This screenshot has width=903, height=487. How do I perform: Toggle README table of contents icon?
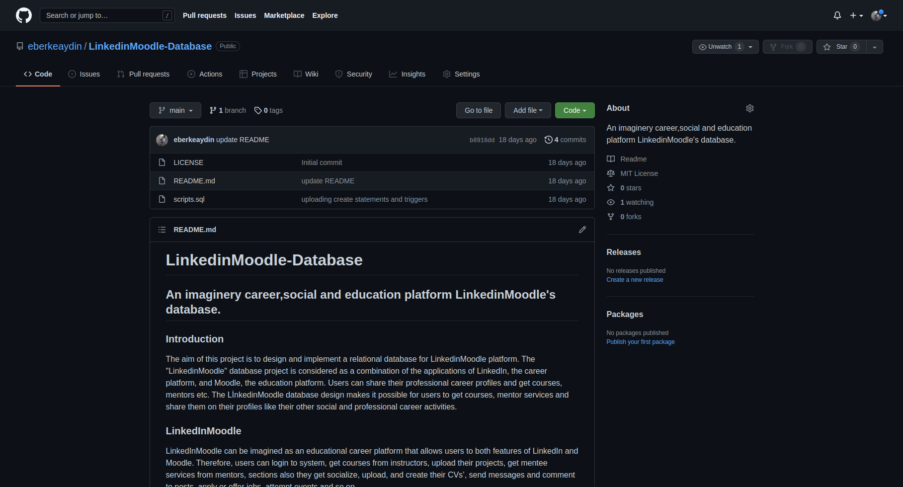[162, 230]
